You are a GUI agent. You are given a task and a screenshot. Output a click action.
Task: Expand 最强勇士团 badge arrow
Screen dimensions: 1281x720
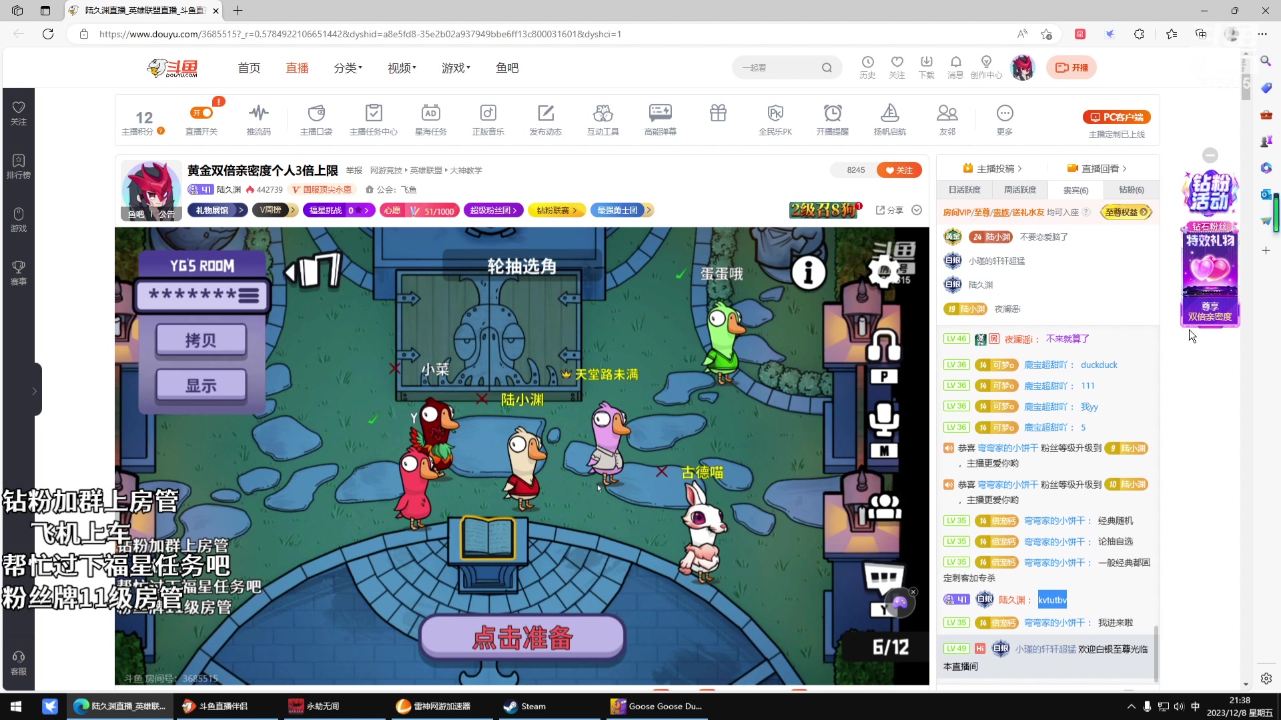point(647,210)
